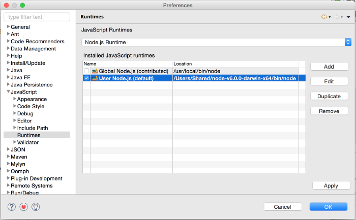This screenshot has height=220, width=356.
Task: Click the Global Node.js runtime icon
Action: pyautogui.click(x=95, y=71)
